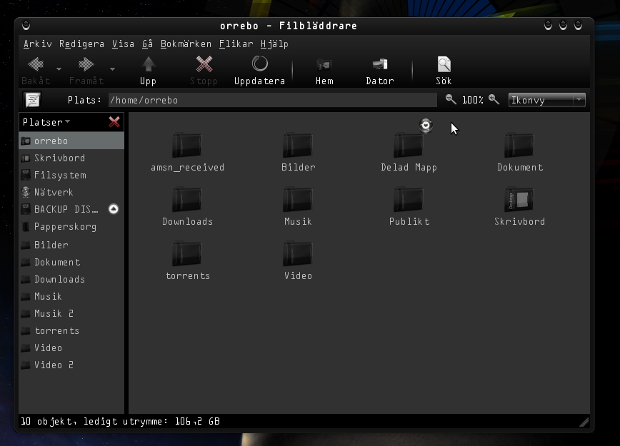Expand the Ikonvy view mode dropdown
Screen dimensions: 620x446
click(547, 100)
